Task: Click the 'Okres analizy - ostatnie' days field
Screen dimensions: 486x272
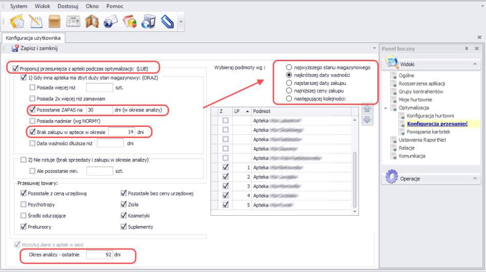Action: pyautogui.click(x=99, y=254)
